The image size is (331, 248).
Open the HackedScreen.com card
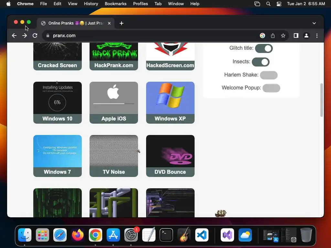click(170, 57)
